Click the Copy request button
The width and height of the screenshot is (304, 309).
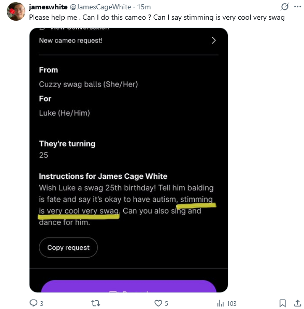(x=68, y=247)
